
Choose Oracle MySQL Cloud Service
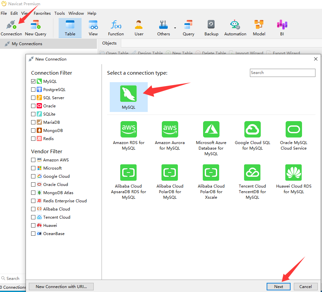pyautogui.click(x=294, y=136)
